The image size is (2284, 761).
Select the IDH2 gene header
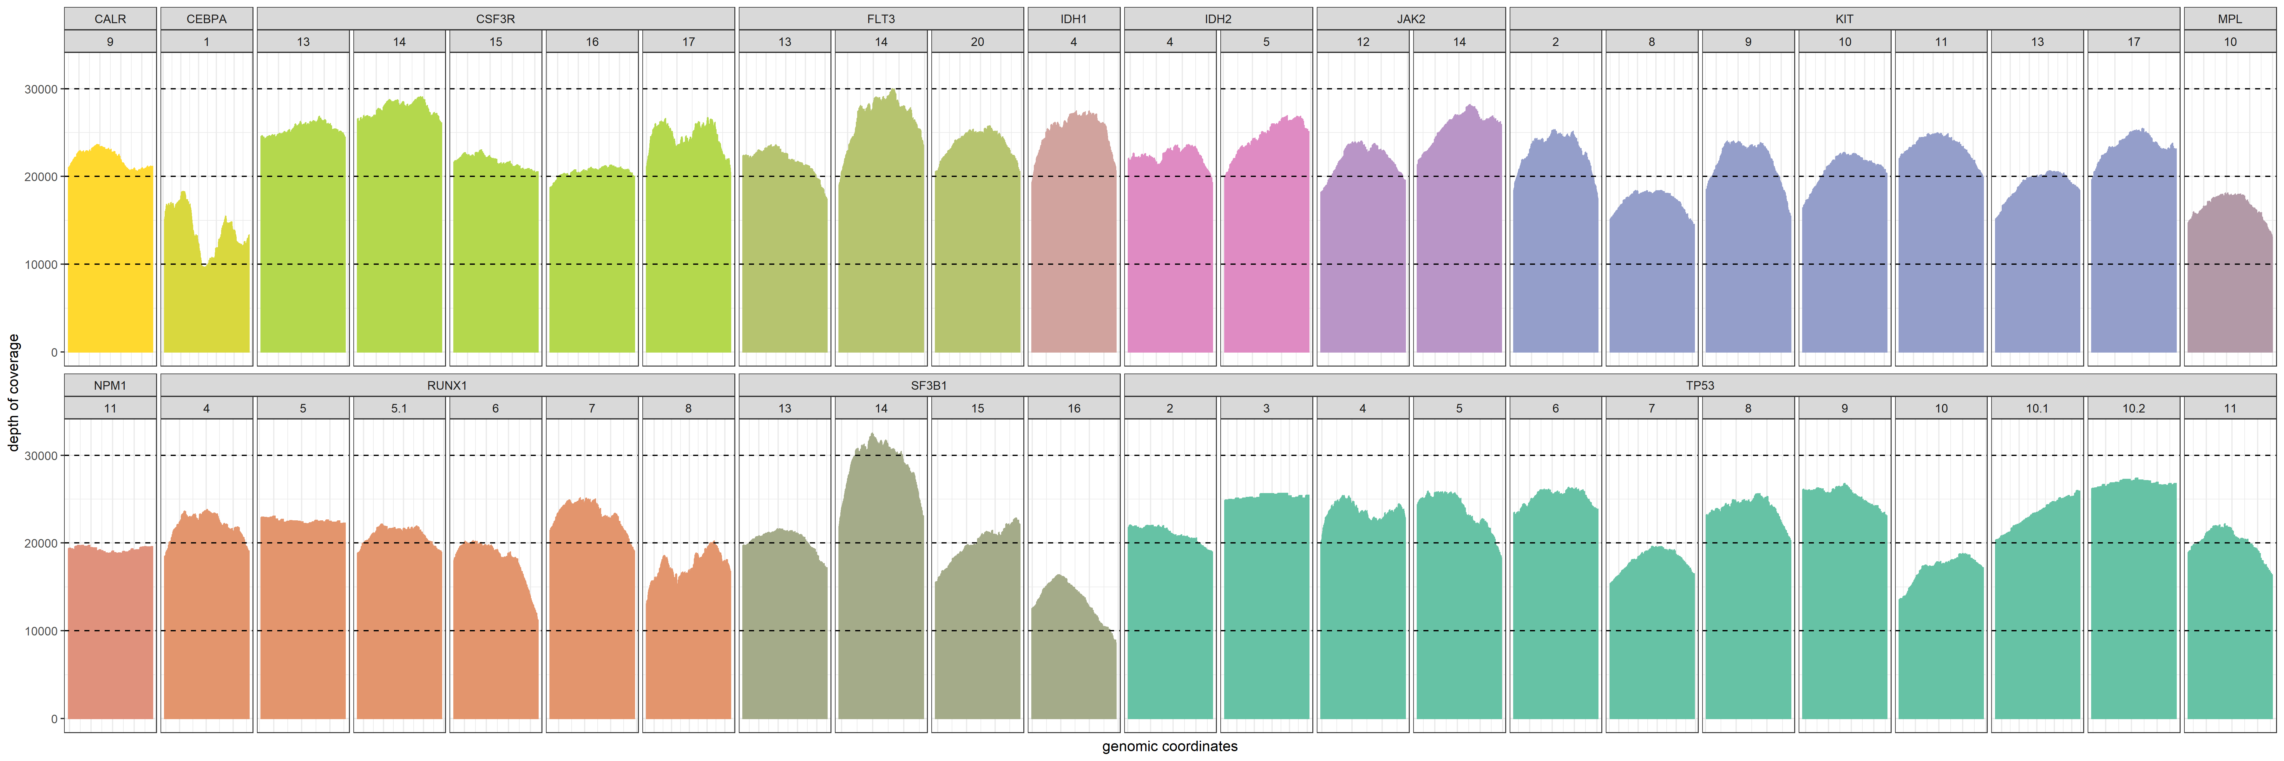[1218, 19]
